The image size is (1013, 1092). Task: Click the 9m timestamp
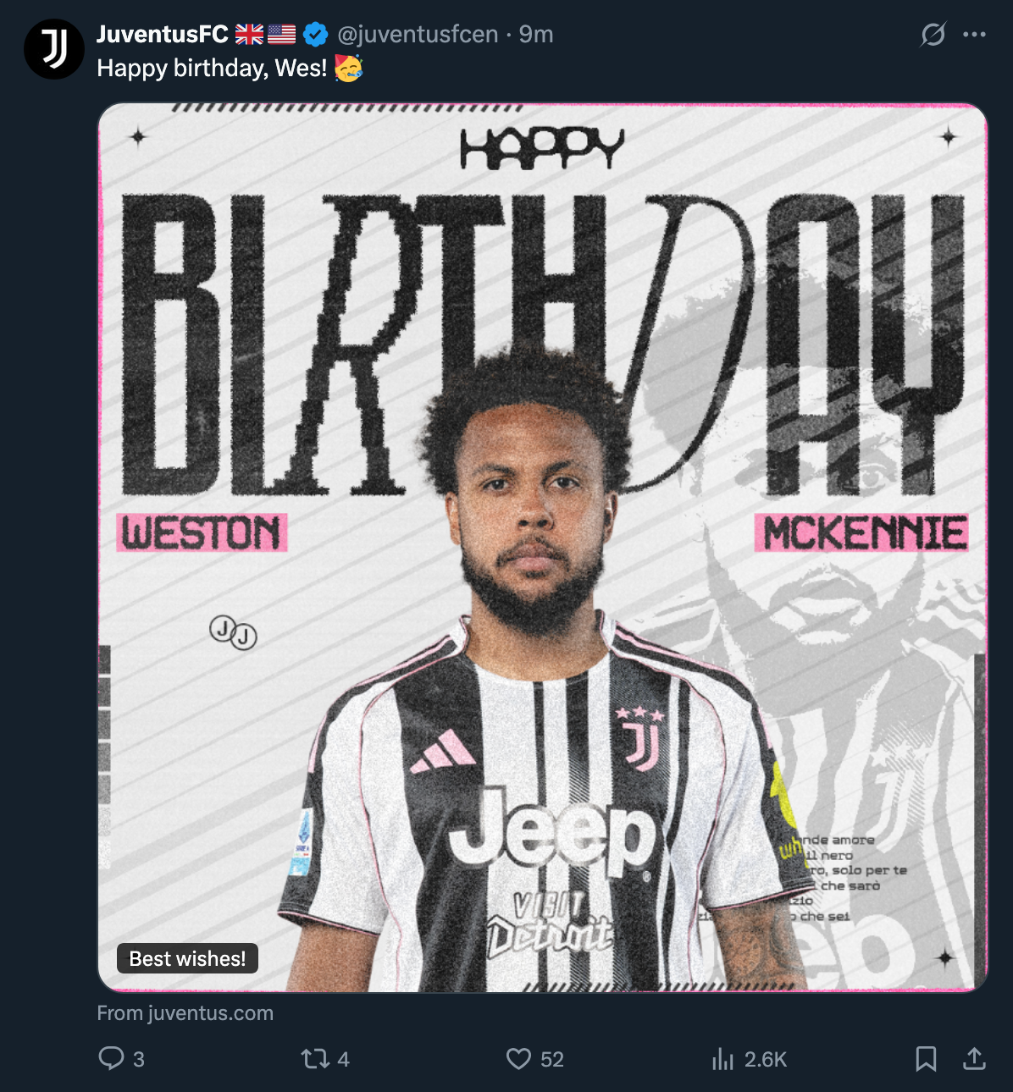pyautogui.click(x=536, y=35)
